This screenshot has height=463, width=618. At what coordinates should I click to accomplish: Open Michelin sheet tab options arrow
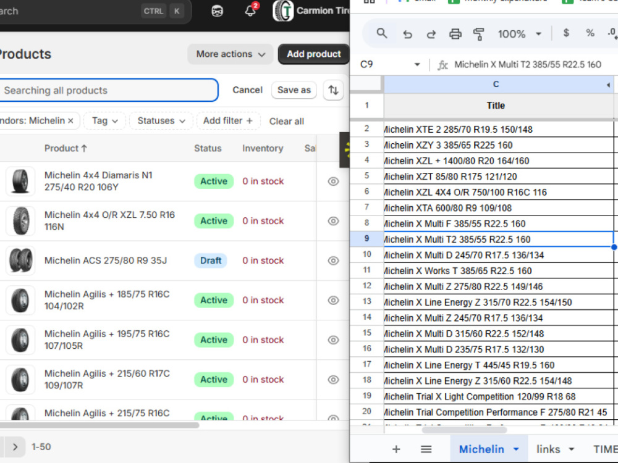coord(516,449)
